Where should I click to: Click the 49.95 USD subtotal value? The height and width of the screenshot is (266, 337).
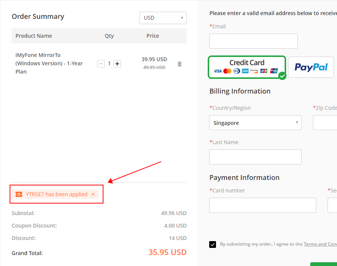[174, 213]
